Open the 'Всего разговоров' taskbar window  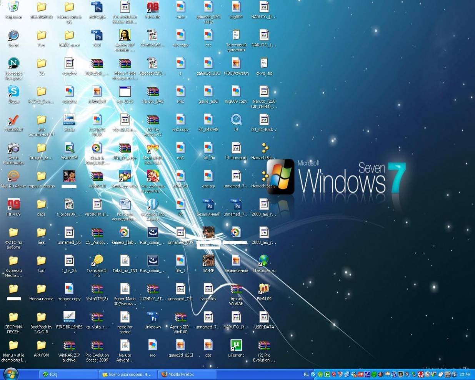point(127,374)
